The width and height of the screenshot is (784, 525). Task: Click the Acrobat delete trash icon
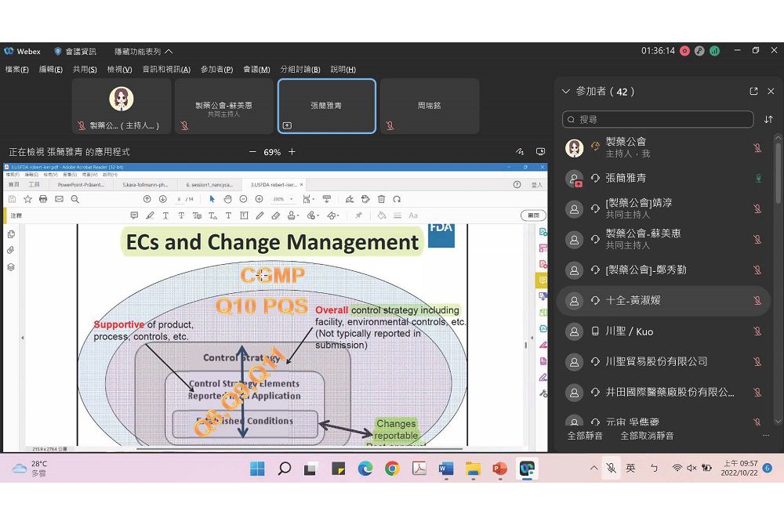pos(382,199)
